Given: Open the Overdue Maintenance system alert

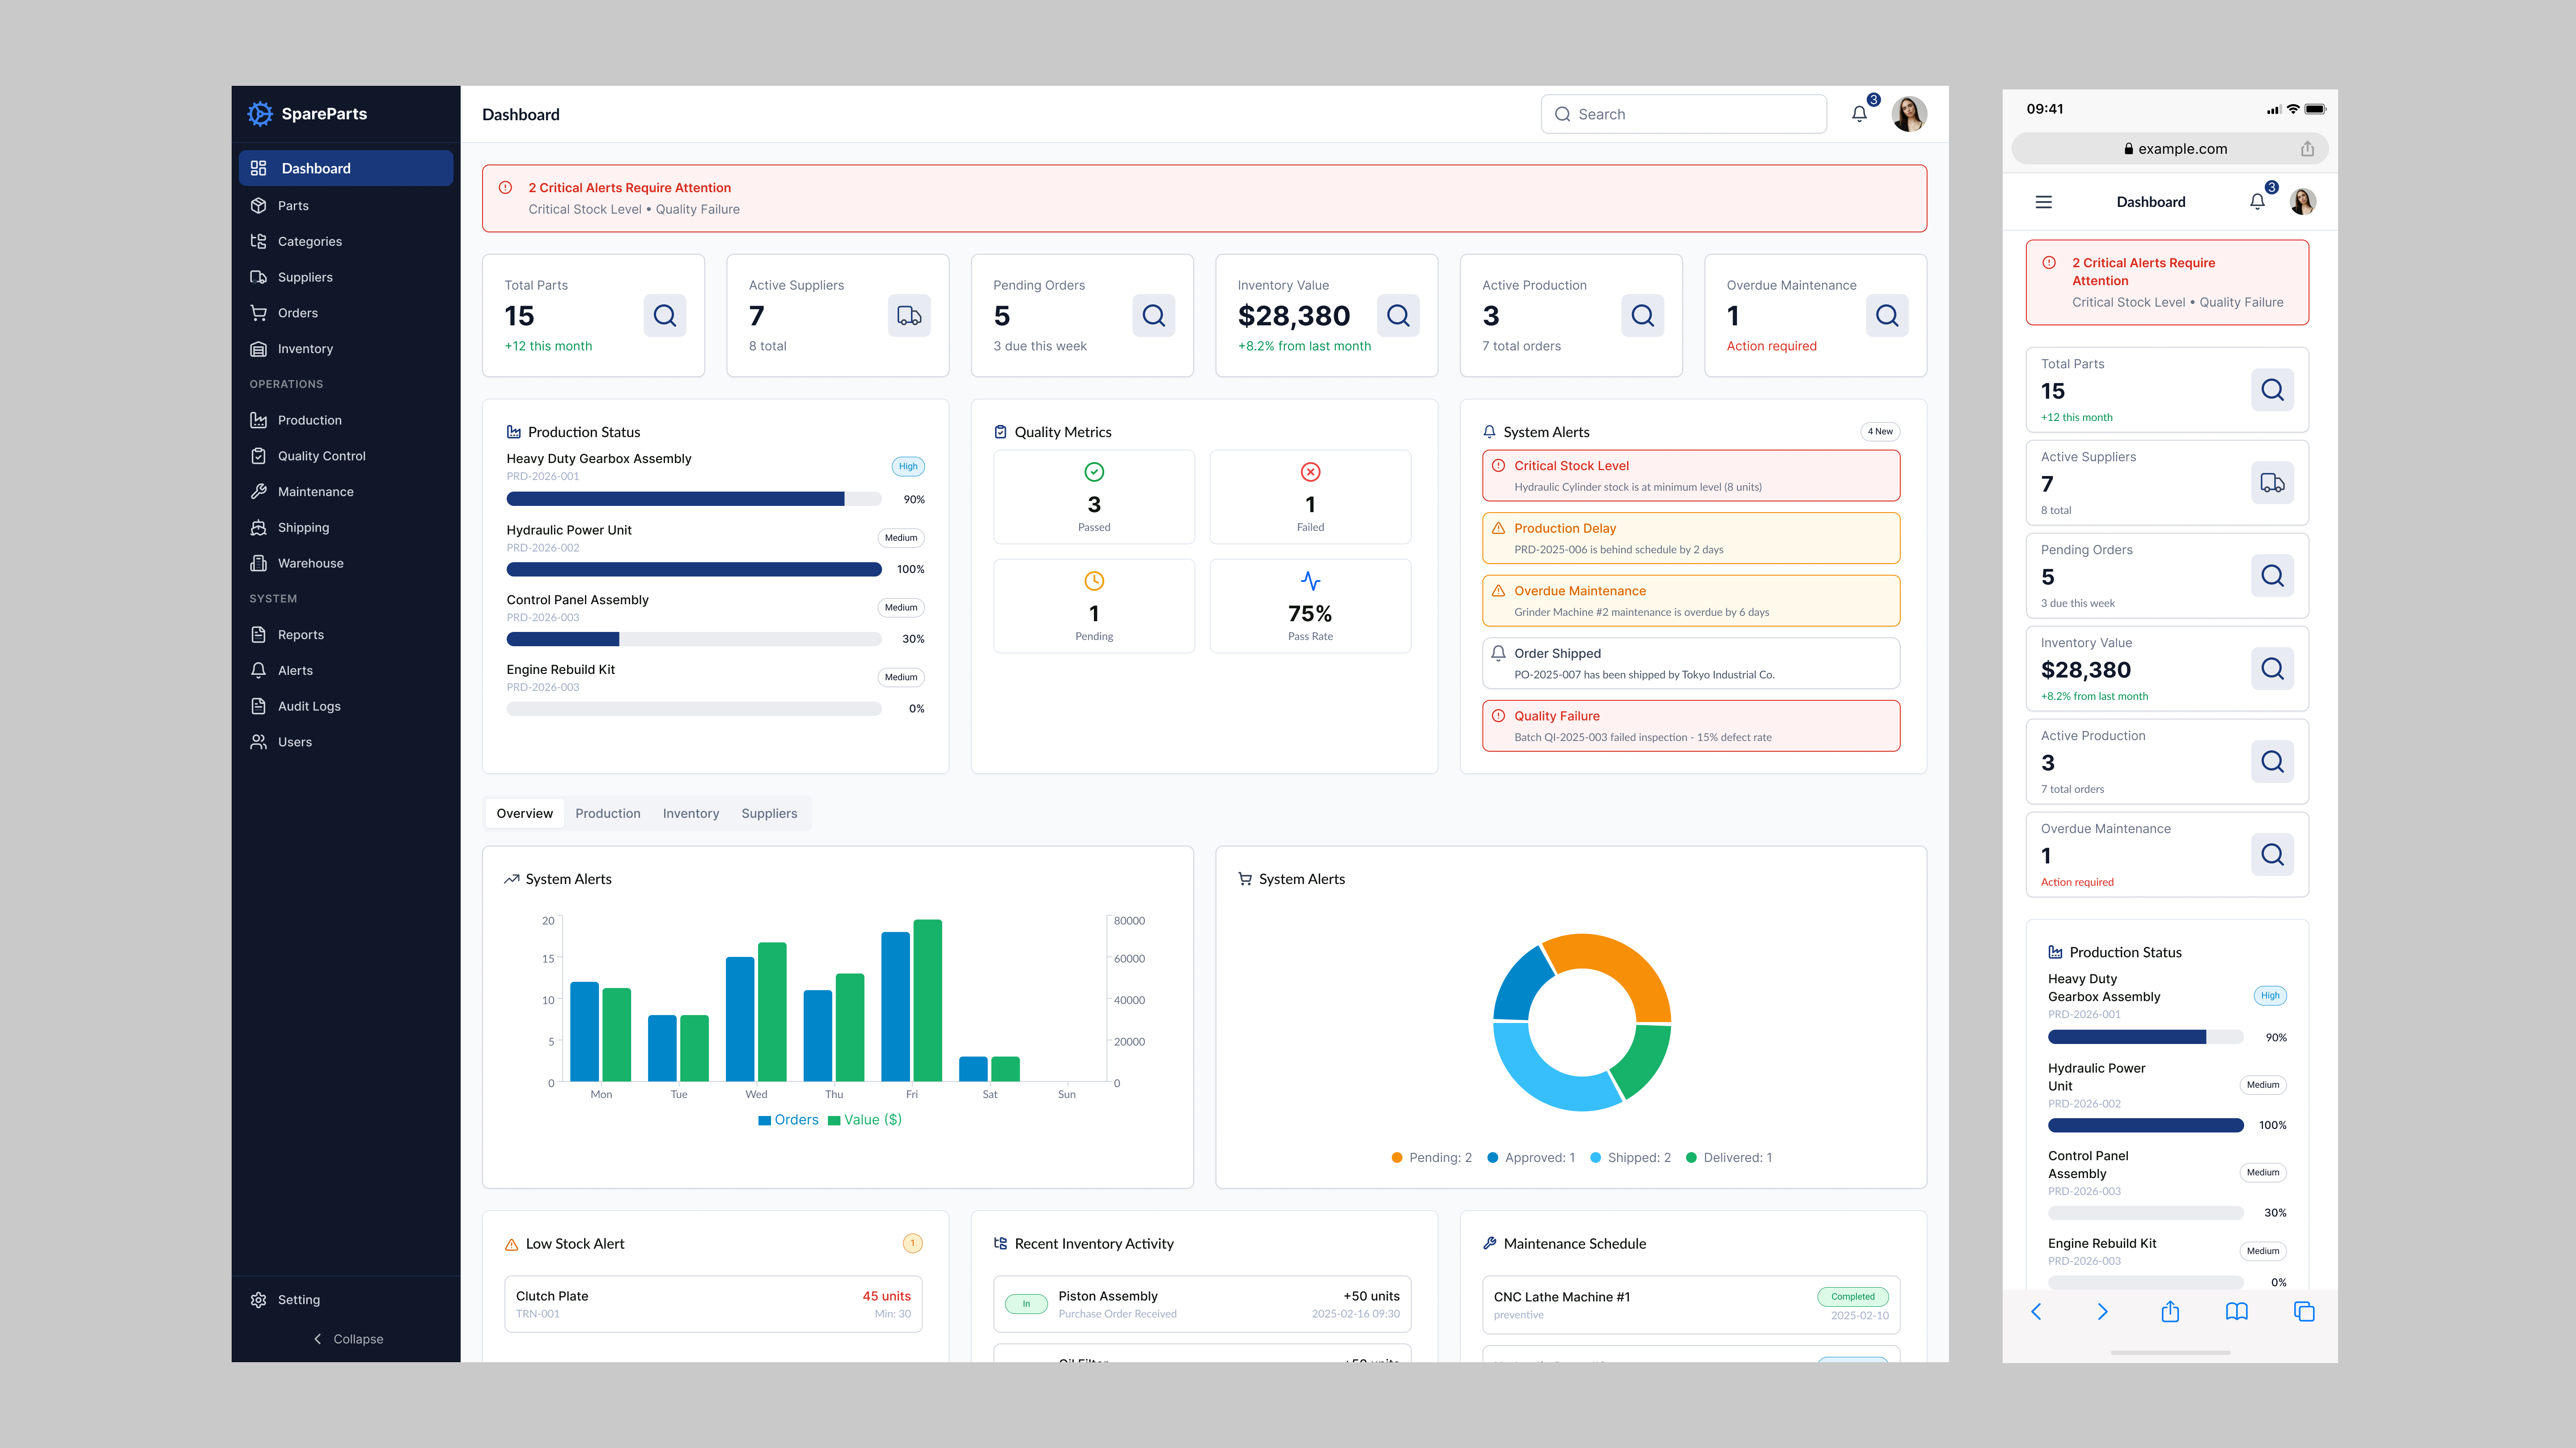Looking at the screenshot, I should point(1691,601).
